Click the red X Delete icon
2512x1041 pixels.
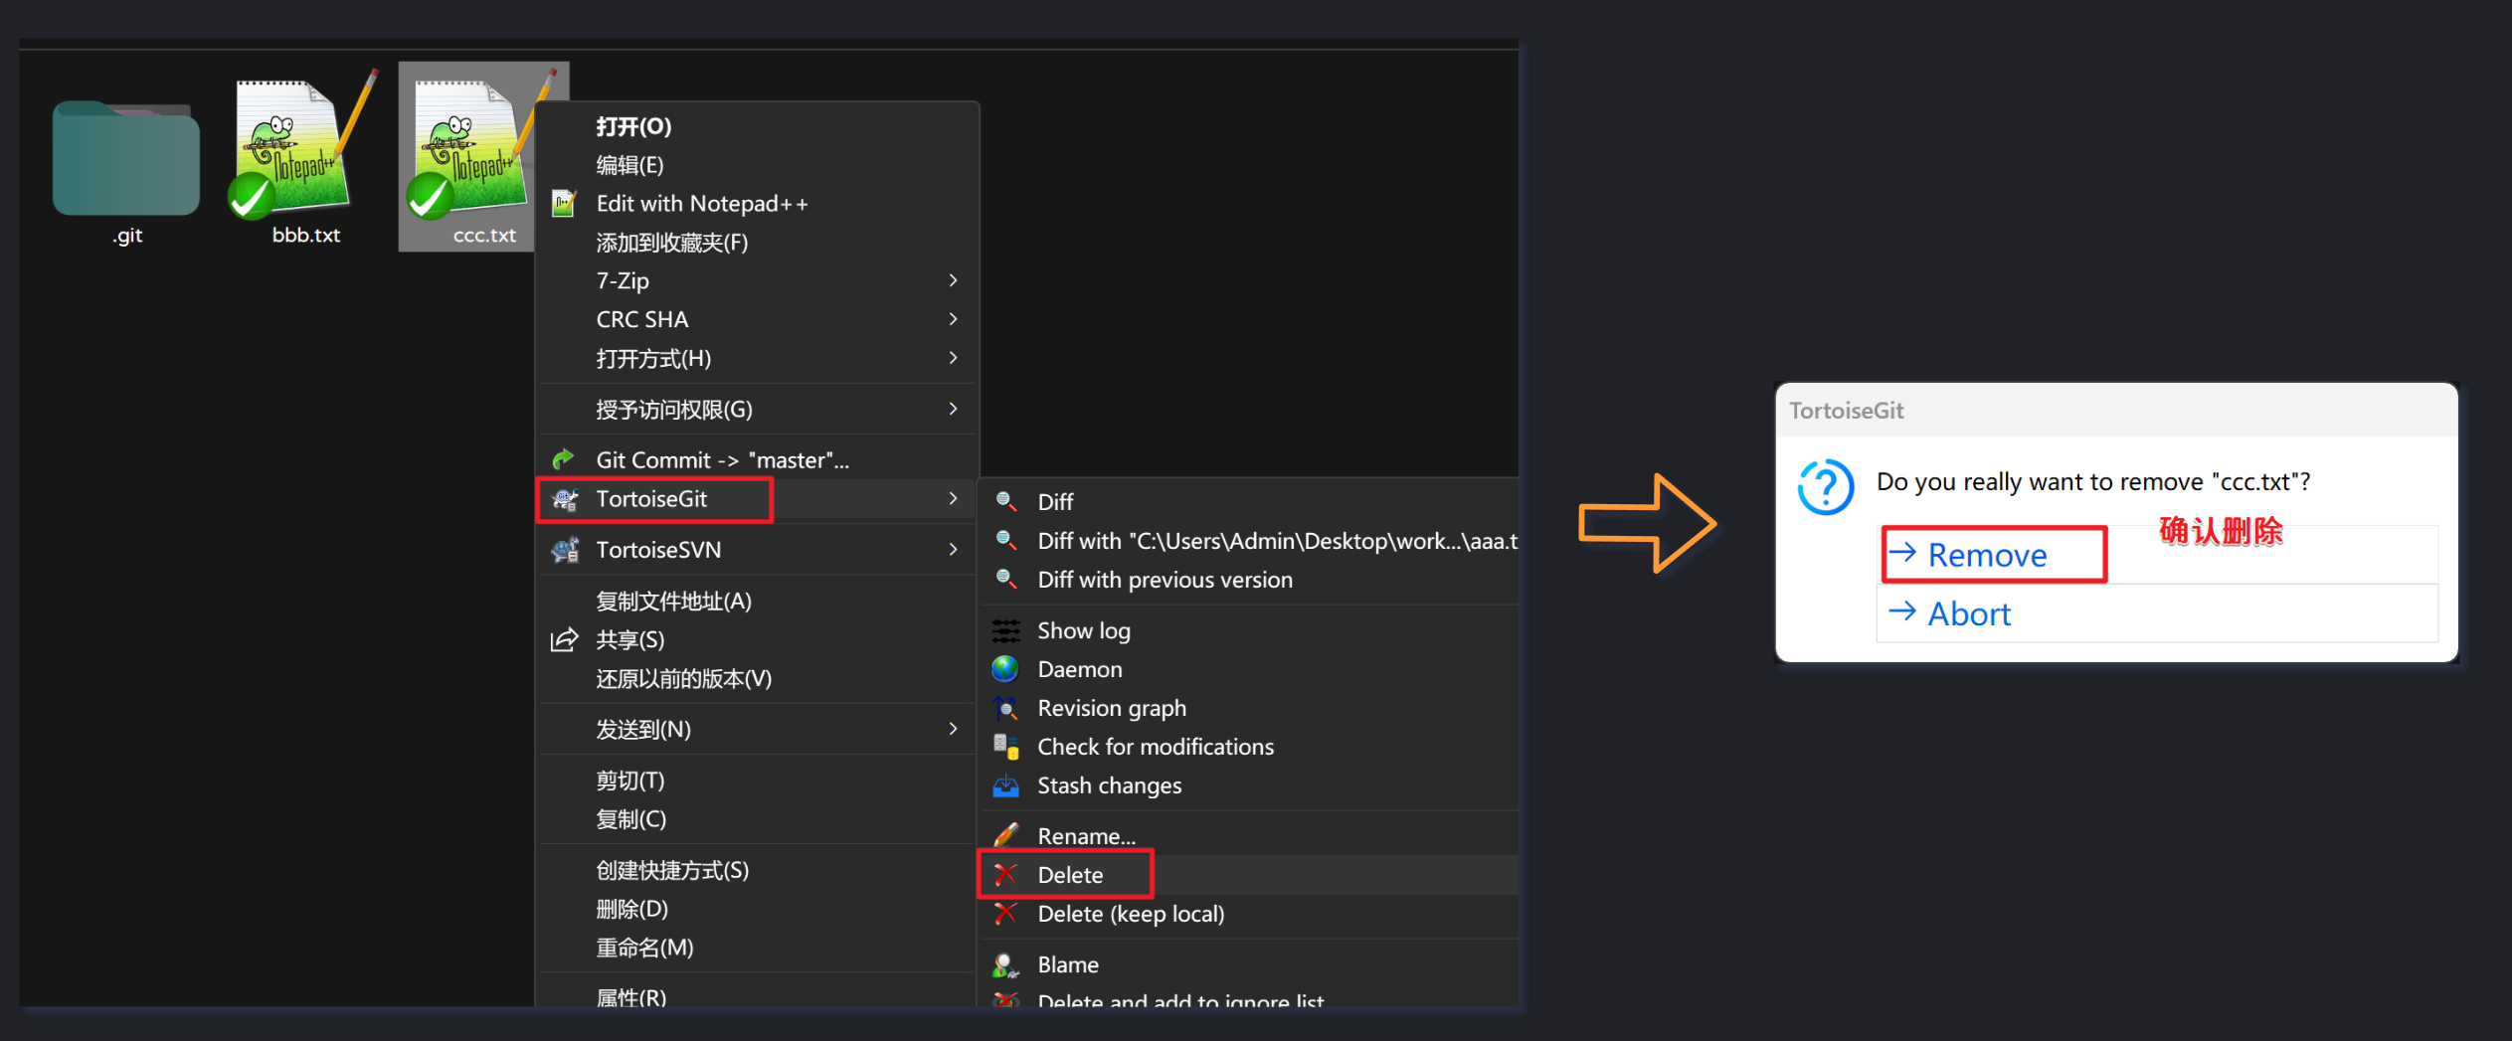[x=1005, y=875]
